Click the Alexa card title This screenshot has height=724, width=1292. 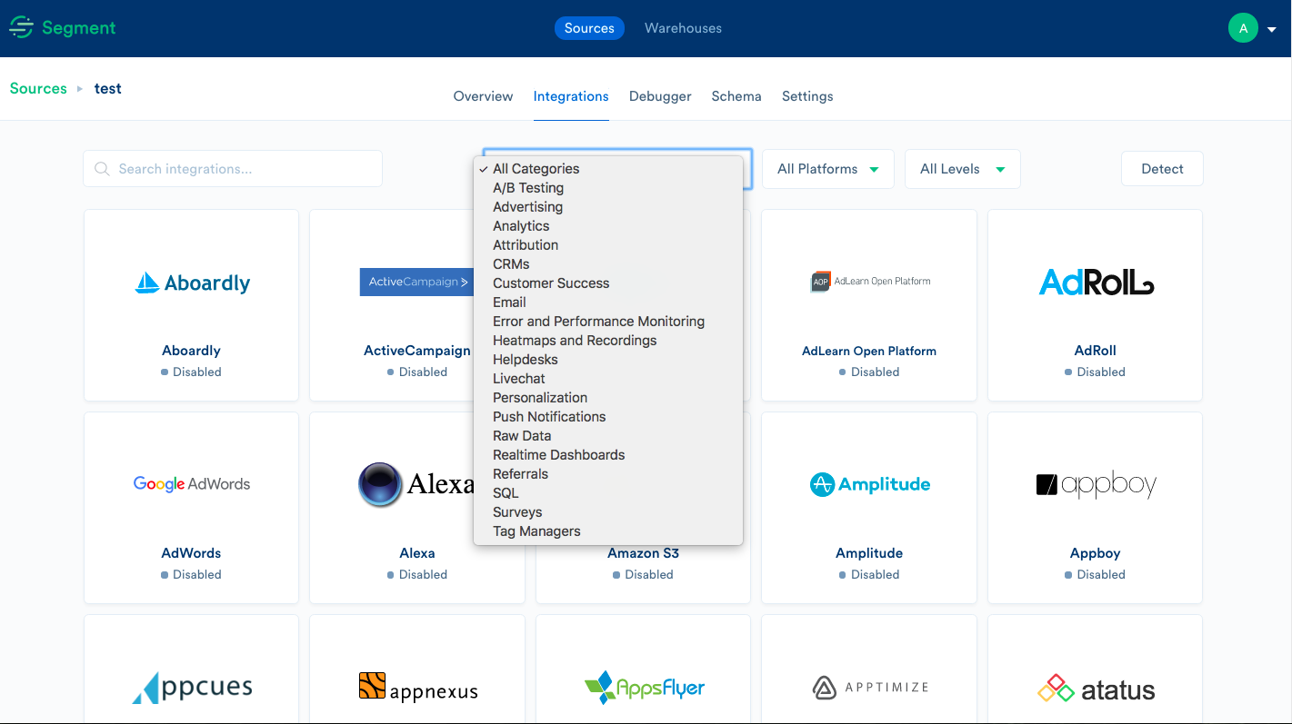pos(417,553)
